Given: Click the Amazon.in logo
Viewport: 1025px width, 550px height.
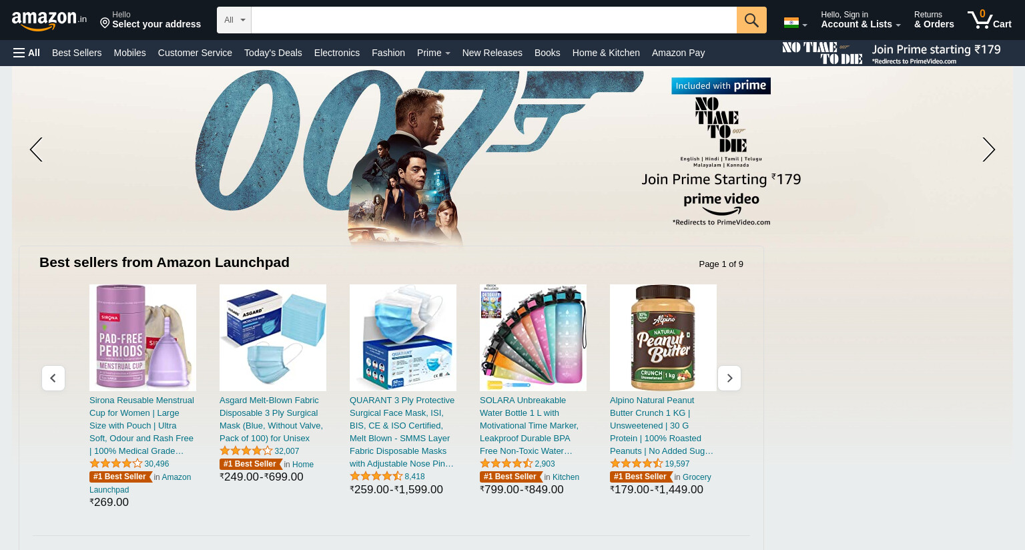Looking at the screenshot, I should tap(49, 21).
